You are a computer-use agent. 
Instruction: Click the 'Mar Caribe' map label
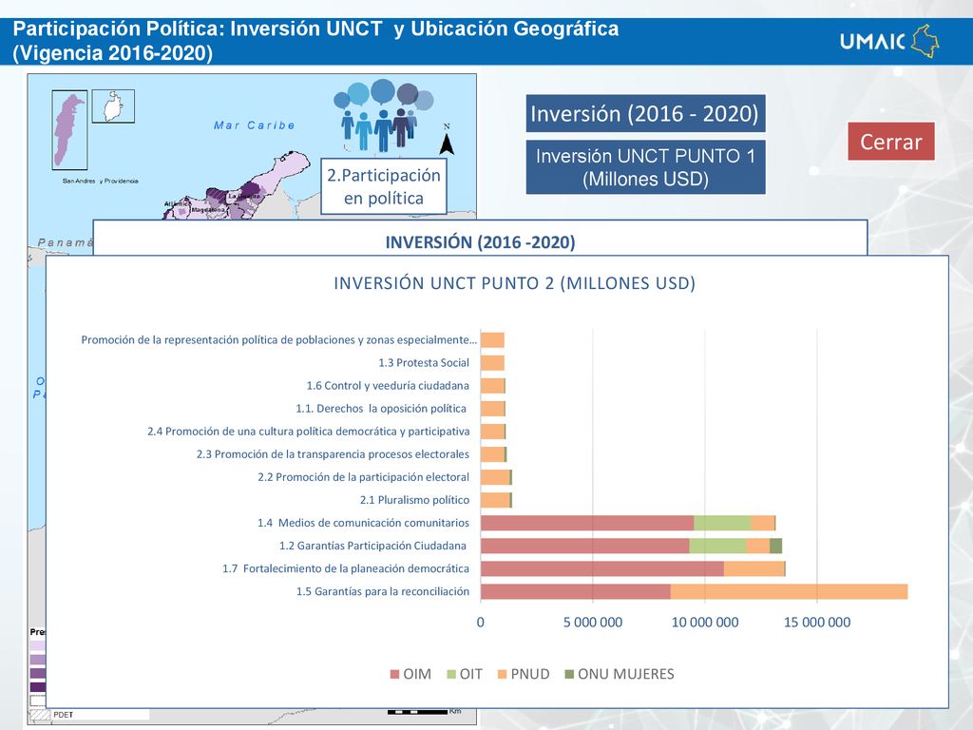point(254,125)
